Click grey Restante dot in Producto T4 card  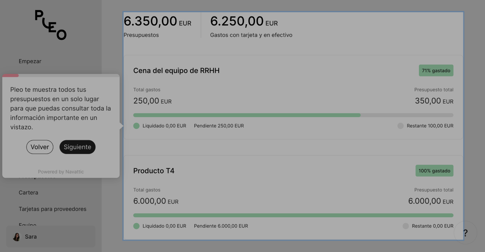point(406,226)
